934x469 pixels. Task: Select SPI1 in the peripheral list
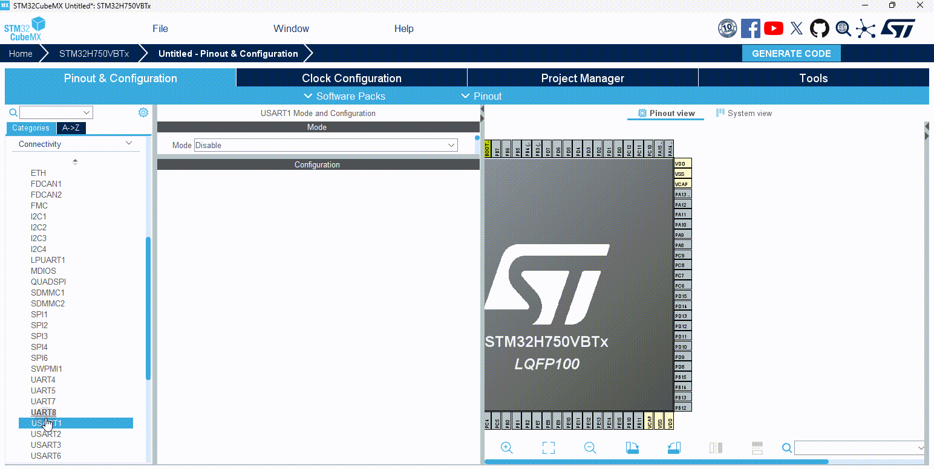(x=39, y=314)
